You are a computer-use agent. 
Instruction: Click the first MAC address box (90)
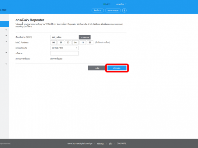[54, 43]
